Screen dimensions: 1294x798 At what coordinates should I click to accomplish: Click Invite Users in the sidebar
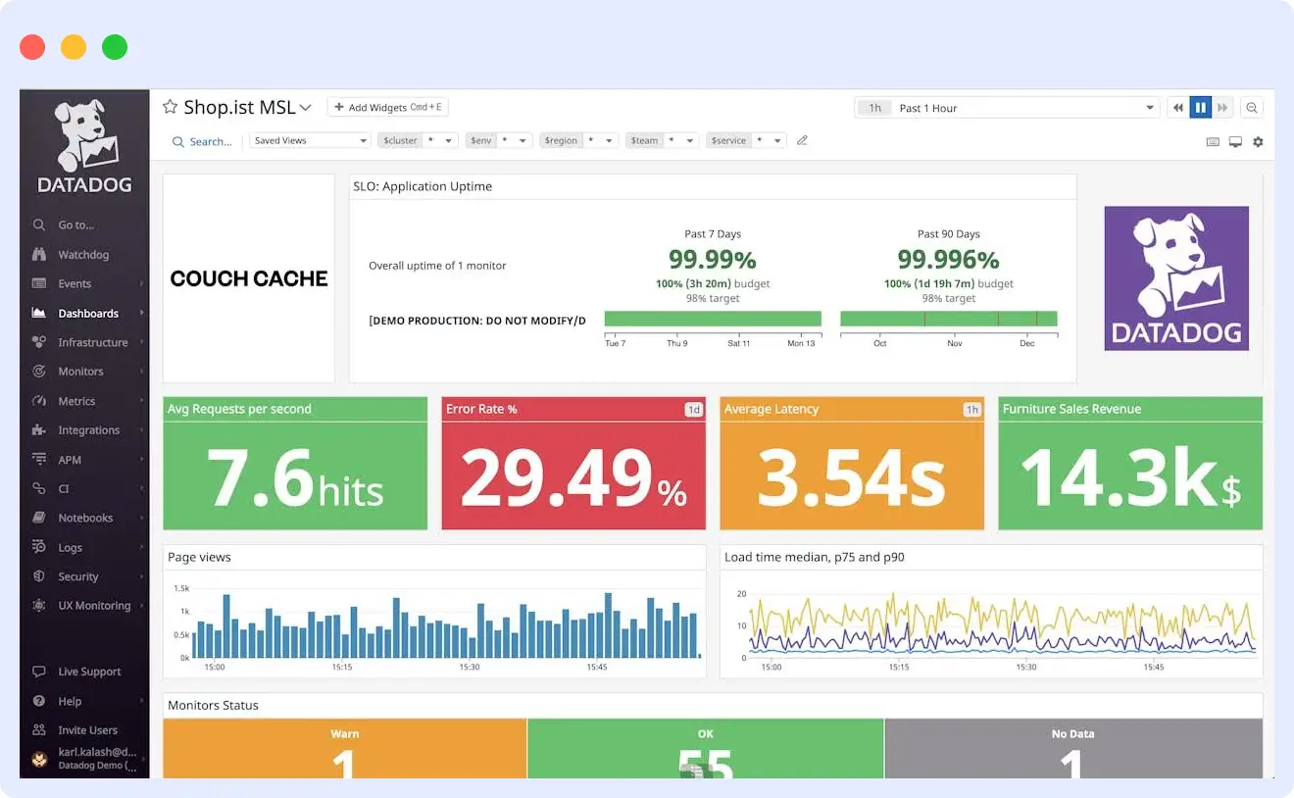88,730
